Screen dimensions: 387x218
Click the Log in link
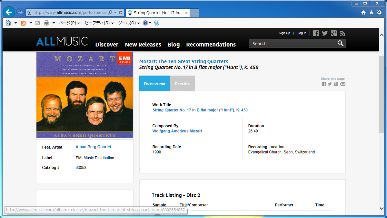click(x=302, y=33)
